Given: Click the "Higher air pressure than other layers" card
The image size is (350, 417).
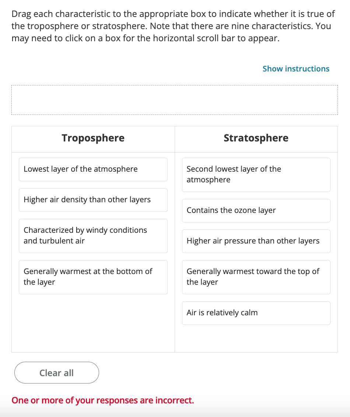Looking at the screenshot, I should click(256, 241).
